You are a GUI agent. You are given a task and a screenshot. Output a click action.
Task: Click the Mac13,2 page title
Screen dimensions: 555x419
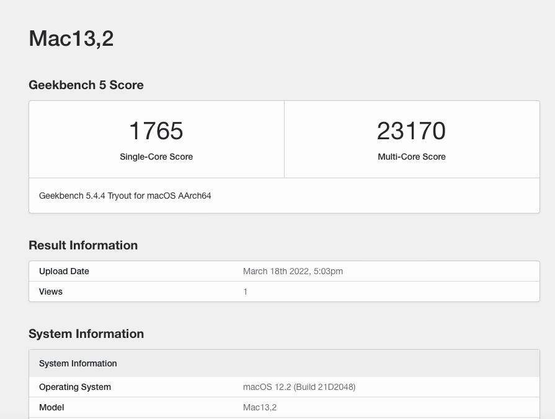[71, 38]
